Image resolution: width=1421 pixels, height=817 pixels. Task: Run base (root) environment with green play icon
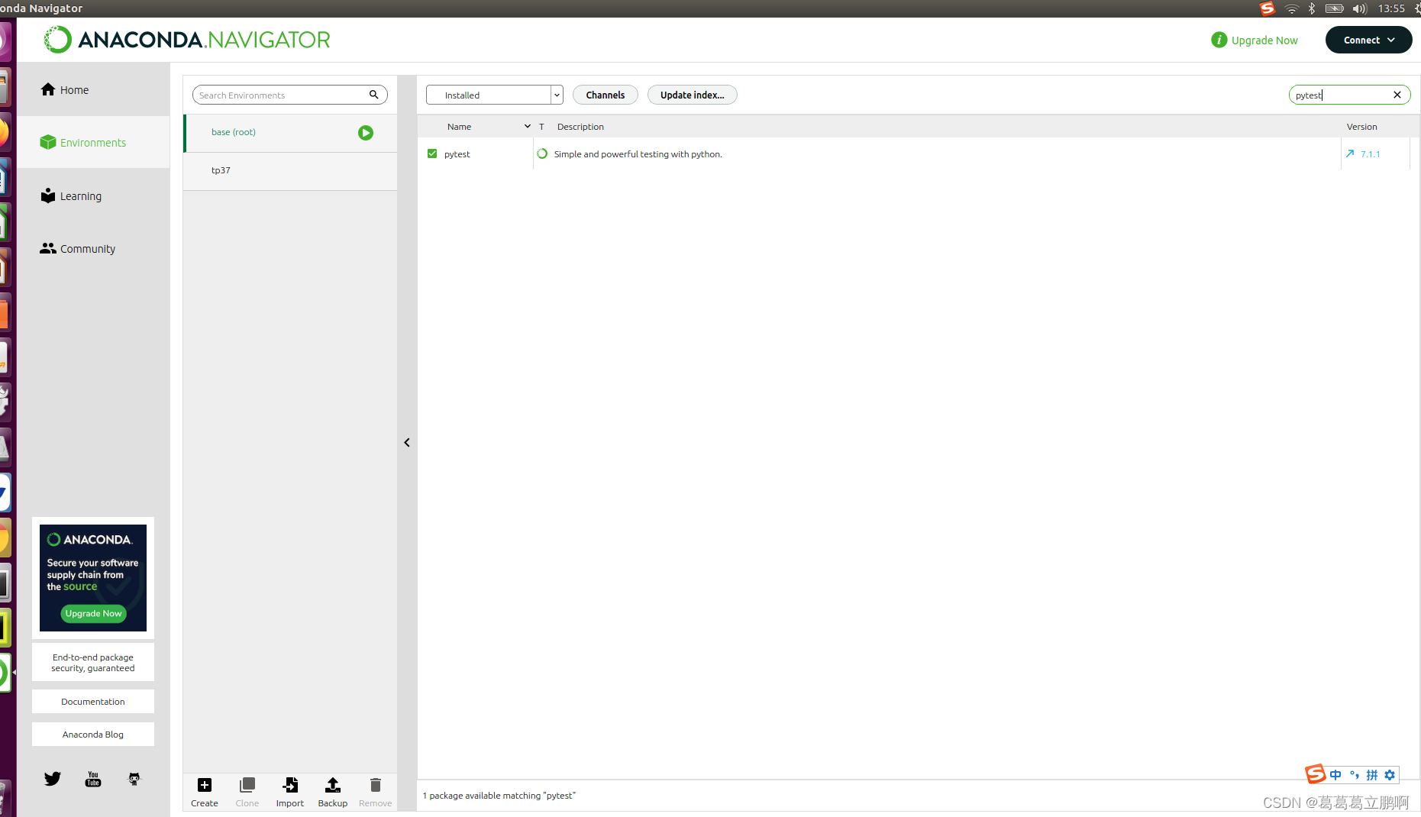click(x=366, y=133)
